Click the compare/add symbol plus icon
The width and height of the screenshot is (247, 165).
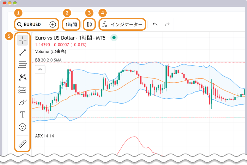pos(53,25)
